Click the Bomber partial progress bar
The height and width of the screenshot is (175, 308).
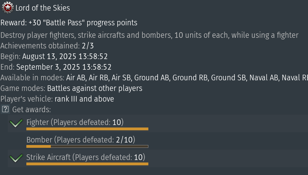[x=87, y=147]
